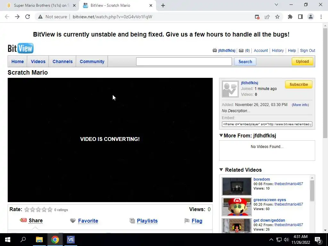Click the browser forward arrow

[x=17, y=17]
